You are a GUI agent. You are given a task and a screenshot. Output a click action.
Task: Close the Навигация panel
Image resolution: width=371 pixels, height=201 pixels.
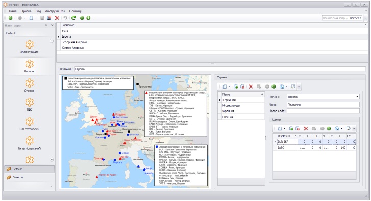52,25
